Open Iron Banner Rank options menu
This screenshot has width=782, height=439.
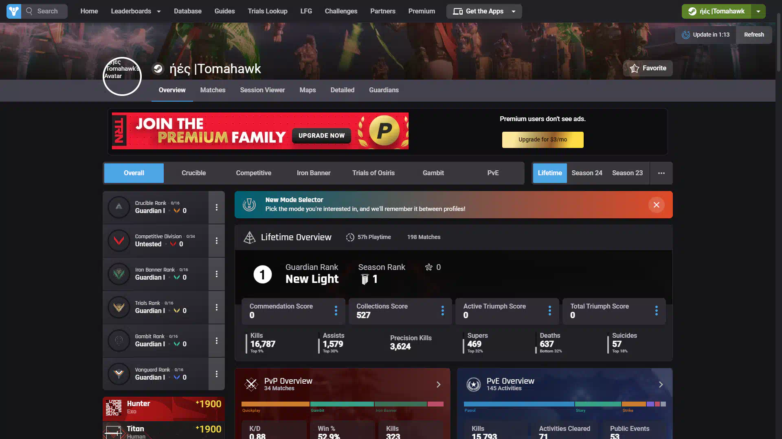click(x=217, y=274)
